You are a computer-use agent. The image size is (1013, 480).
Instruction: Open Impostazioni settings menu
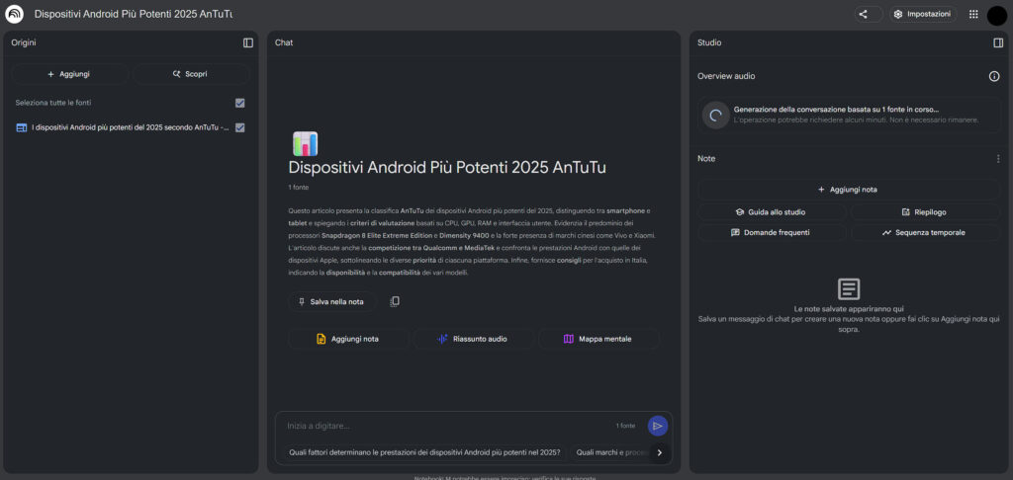coord(922,14)
